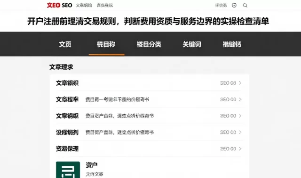Open the 文章程率 list row title
301x178 pixels.
pos(67,99)
